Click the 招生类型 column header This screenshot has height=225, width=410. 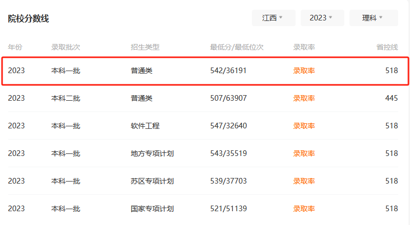pos(145,47)
